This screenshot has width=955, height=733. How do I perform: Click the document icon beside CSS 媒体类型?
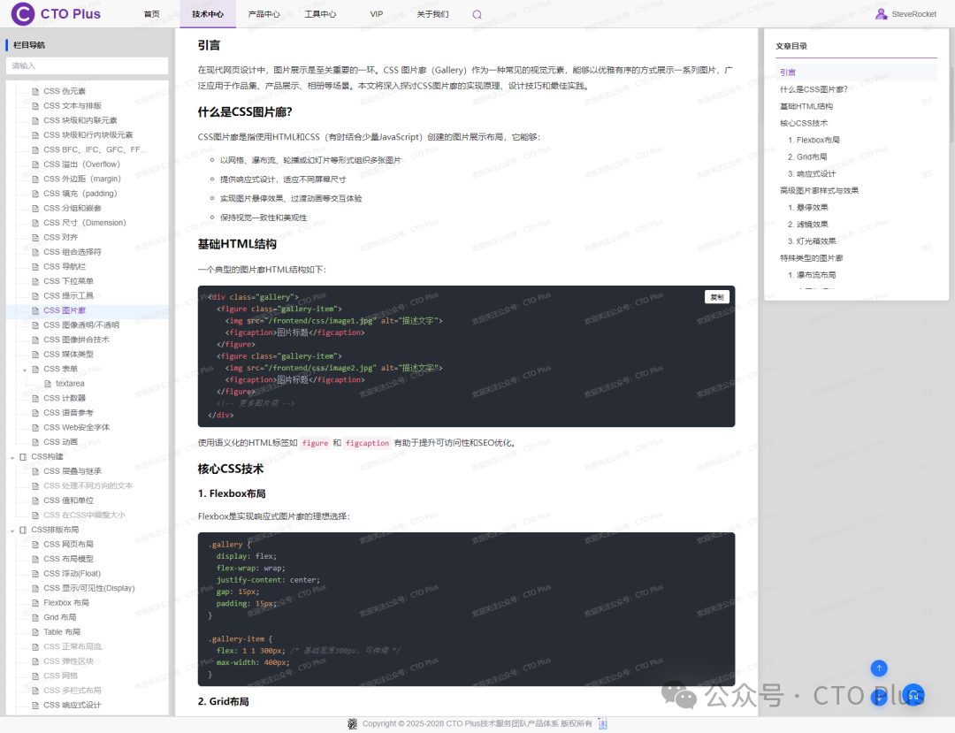35,355
